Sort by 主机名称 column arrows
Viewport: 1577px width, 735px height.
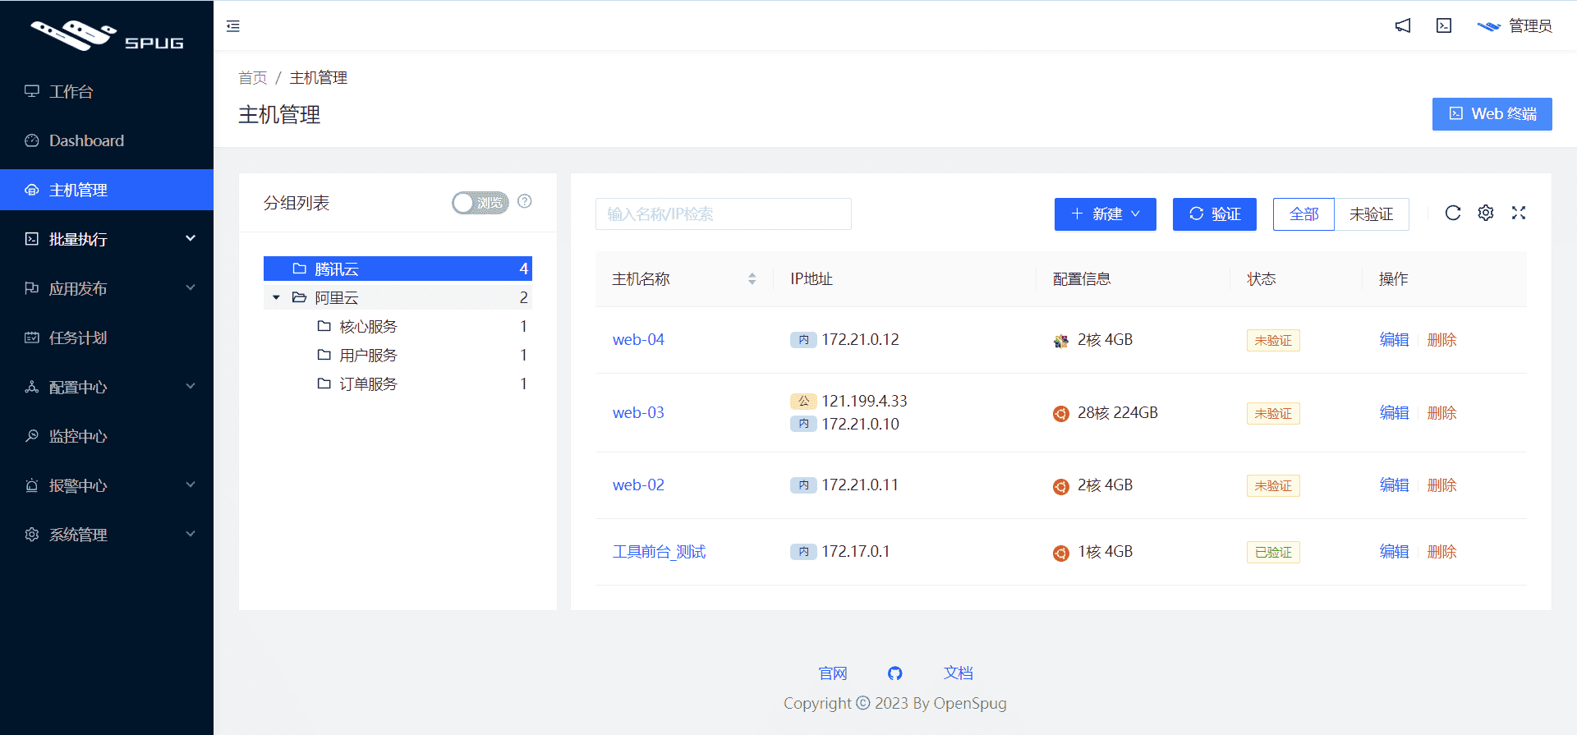click(752, 279)
